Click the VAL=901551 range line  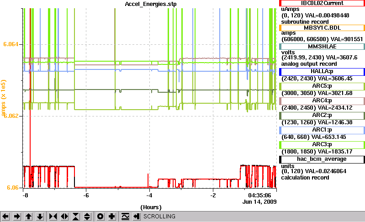[322, 39]
